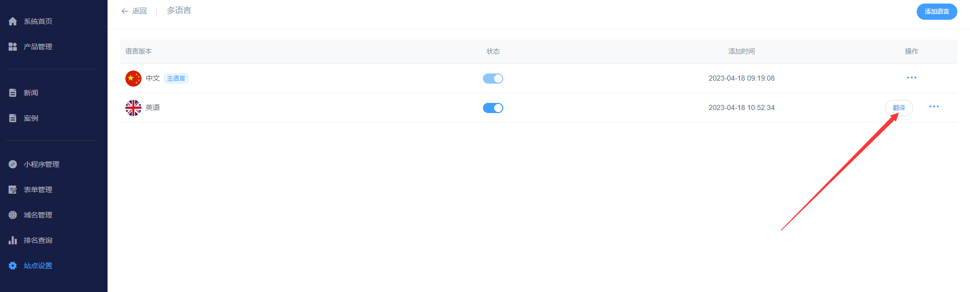Open 产品管理 in the sidebar
This screenshot has height=292, width=970.
(38, 47)
